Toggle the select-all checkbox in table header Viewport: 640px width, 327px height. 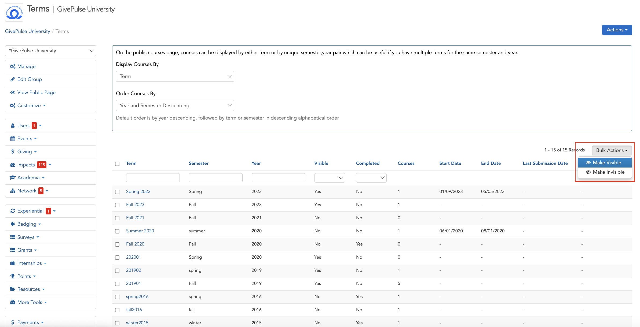[117, 164]
